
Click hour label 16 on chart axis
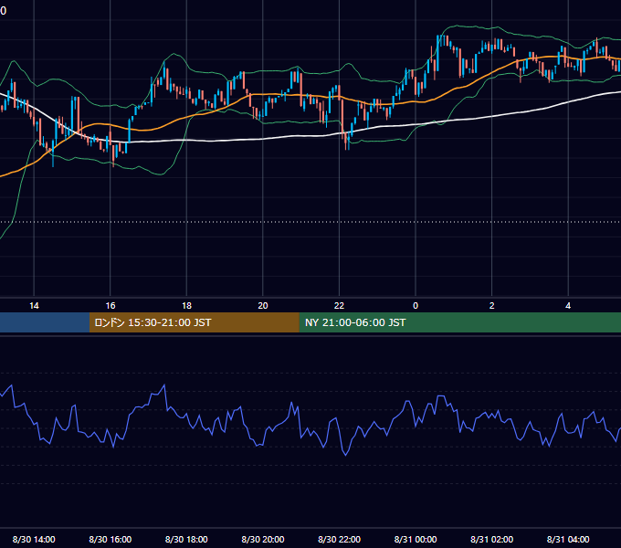tap(111, 306)
